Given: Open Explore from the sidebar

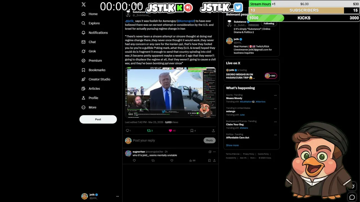Looking at the screenshot, I should (91, 23).
